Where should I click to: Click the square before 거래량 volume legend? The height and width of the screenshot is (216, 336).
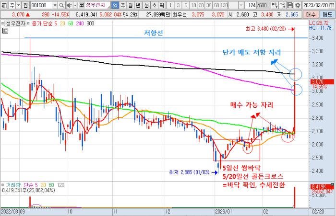click(2, 185)
